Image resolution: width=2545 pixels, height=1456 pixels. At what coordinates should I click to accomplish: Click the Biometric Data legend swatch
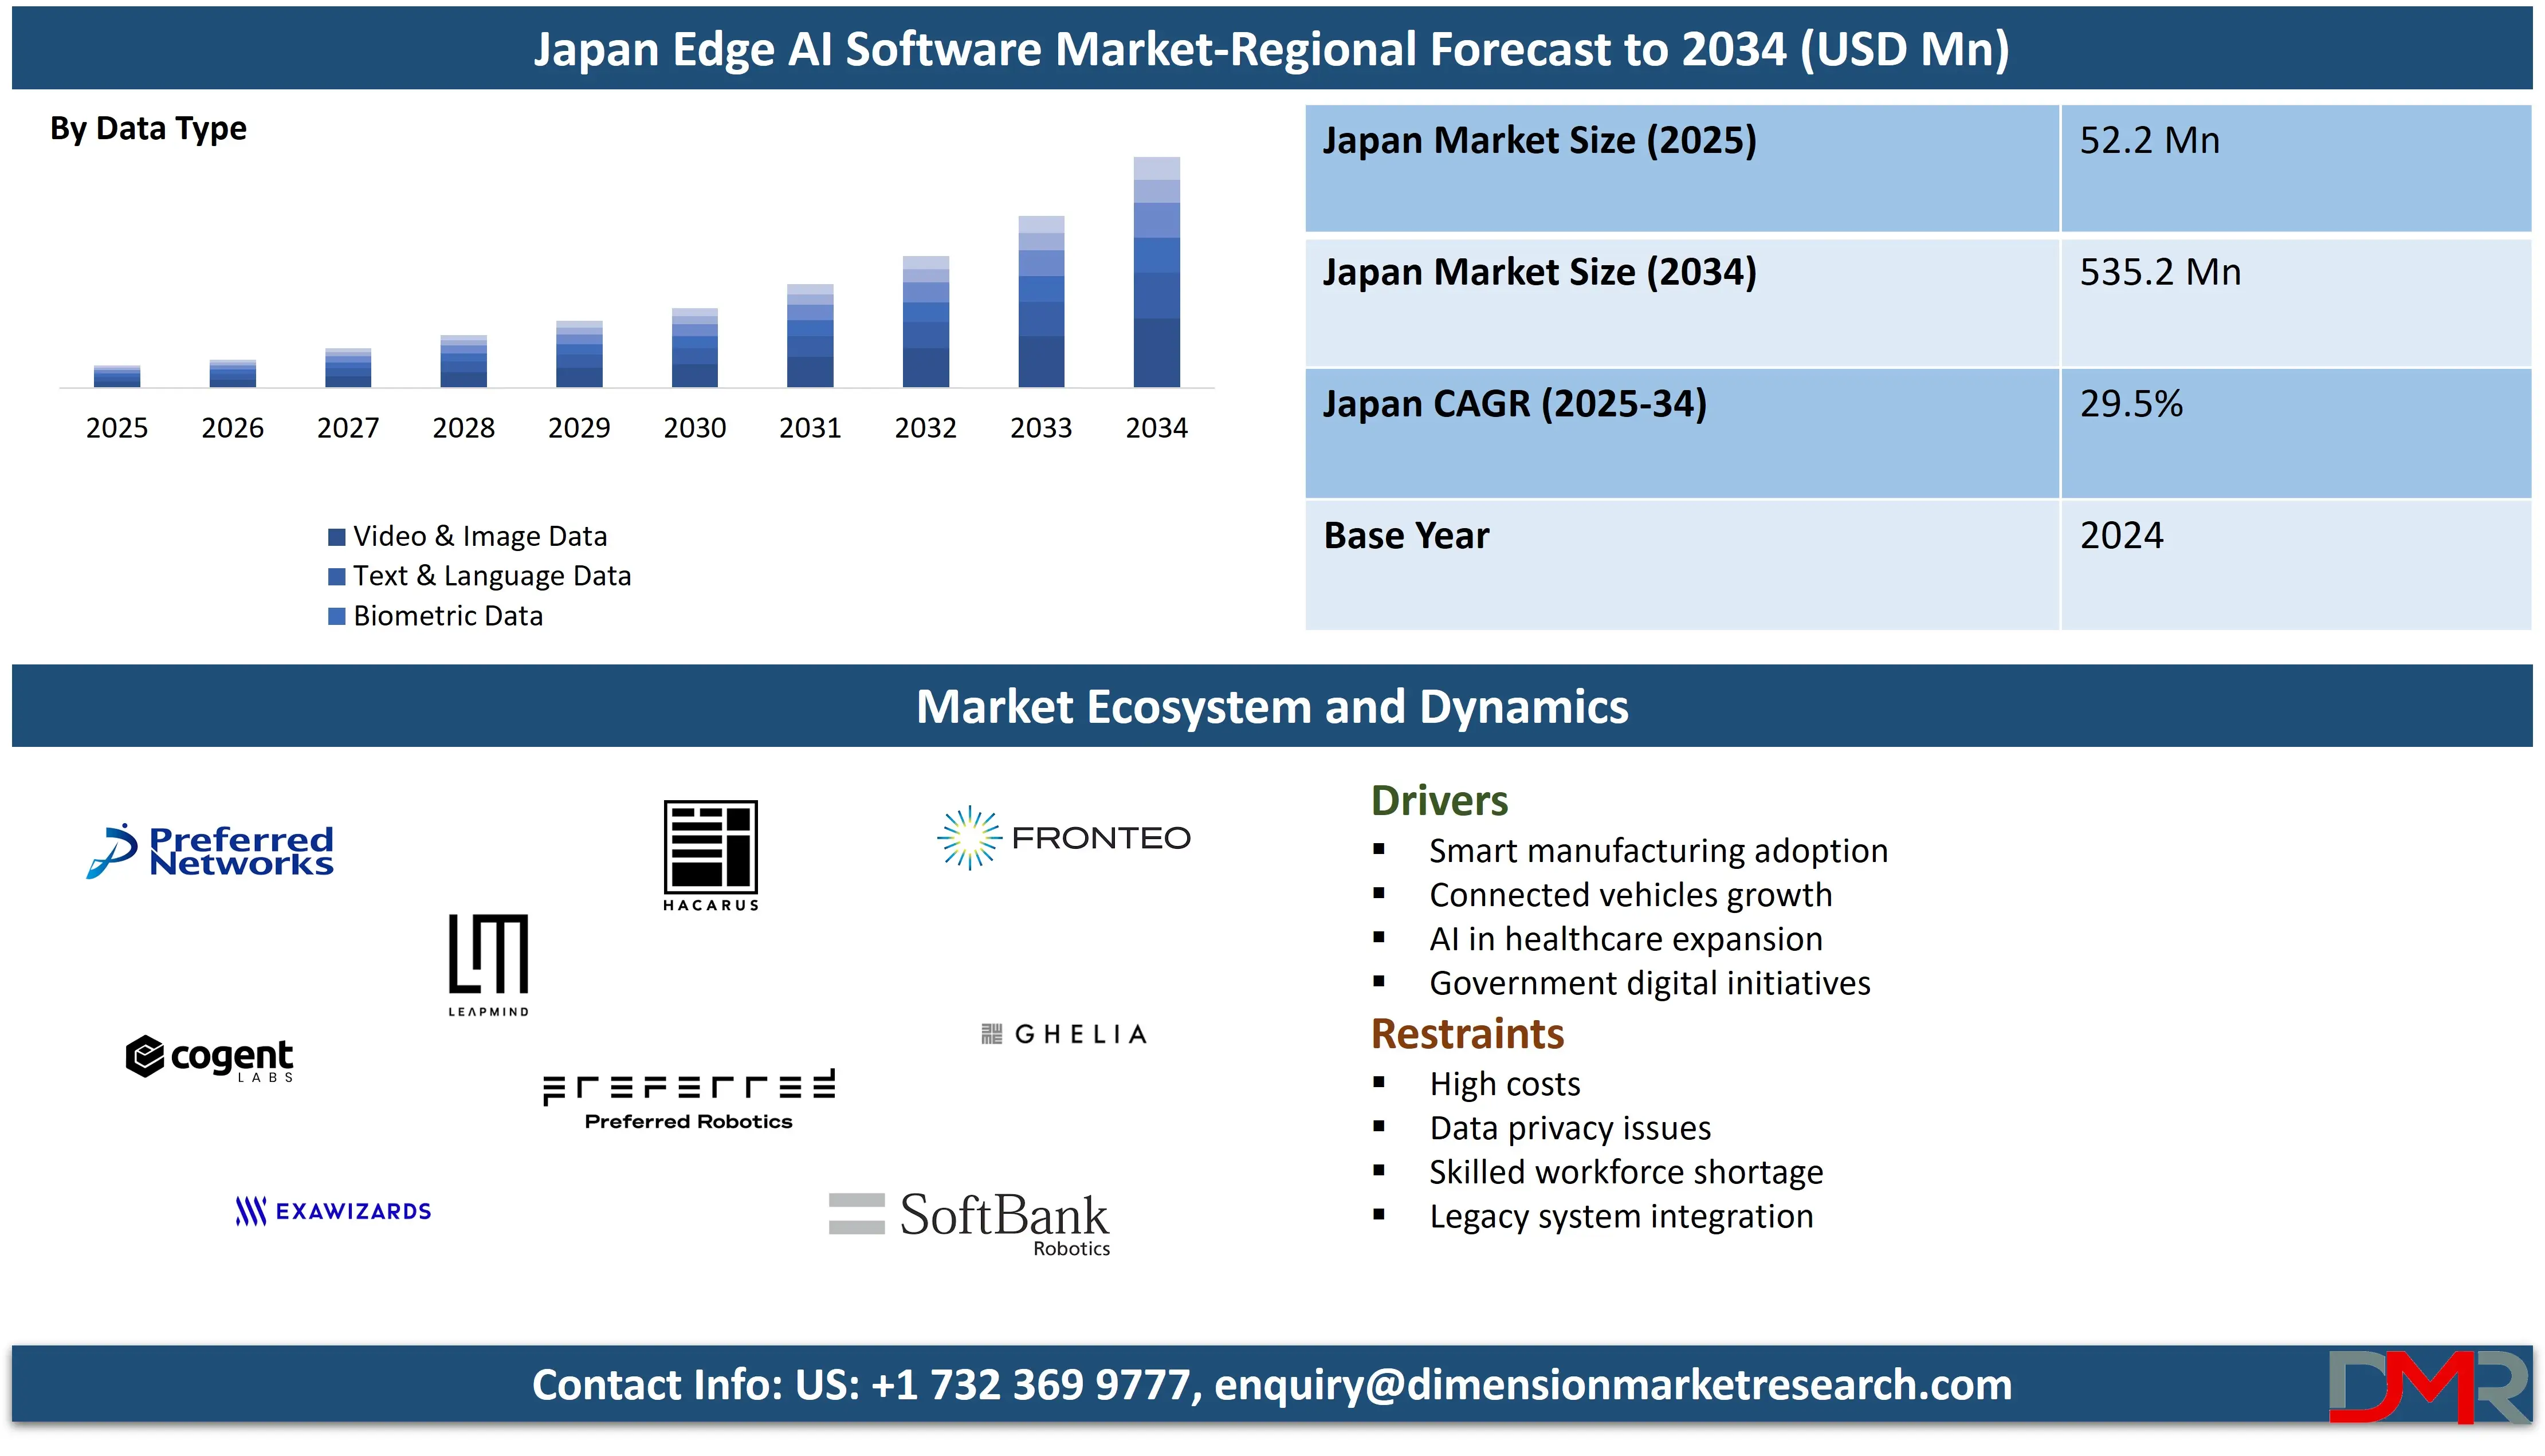[337, 616]
